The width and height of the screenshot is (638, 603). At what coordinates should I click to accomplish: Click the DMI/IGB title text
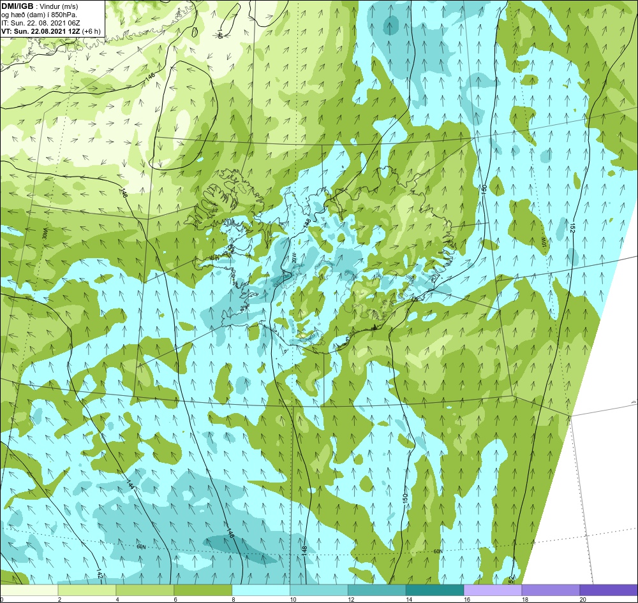pyautogui.click(x=17, y=6)
